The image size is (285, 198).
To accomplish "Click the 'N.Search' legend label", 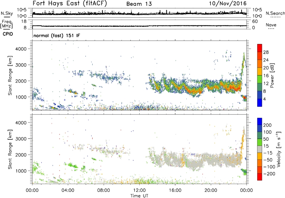I will pyautogui.click(x=275, y=13).
